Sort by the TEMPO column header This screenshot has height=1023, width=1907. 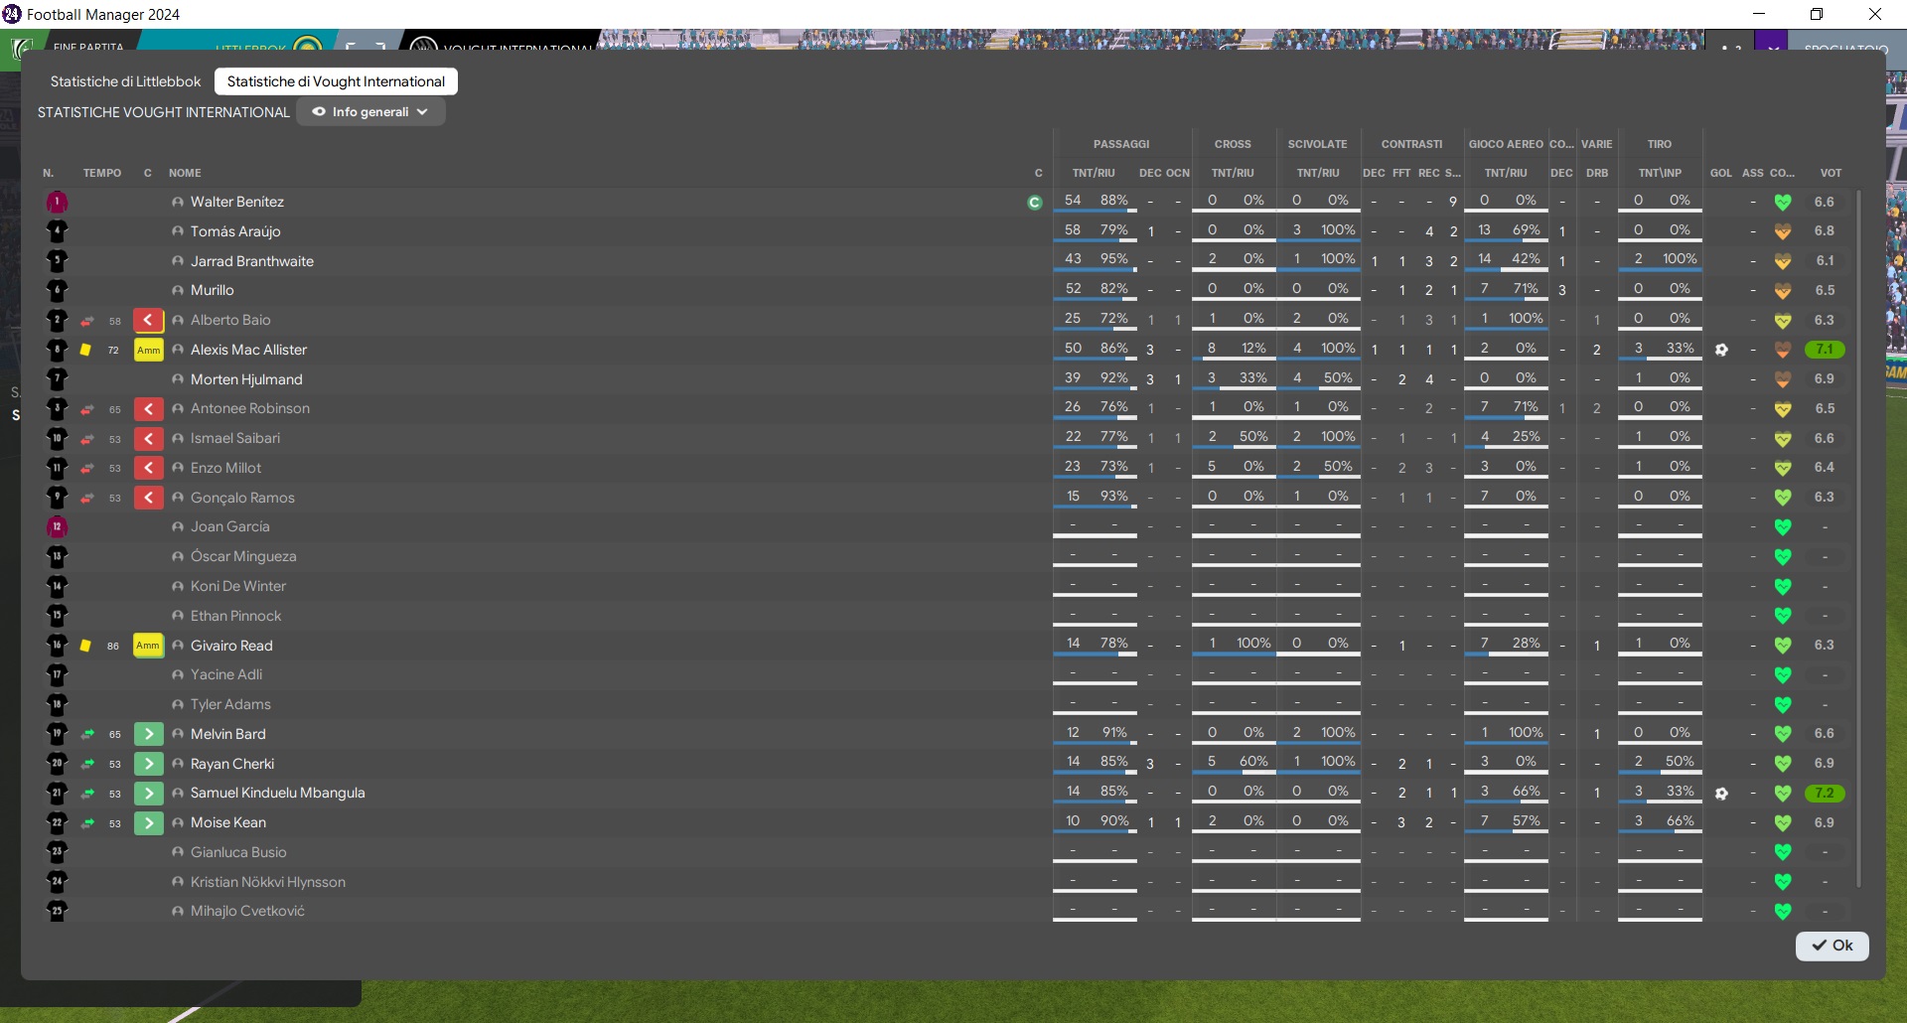point(102,173)
